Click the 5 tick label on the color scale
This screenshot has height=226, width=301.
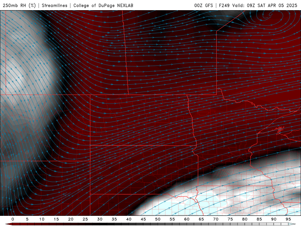tap(27, 219)
